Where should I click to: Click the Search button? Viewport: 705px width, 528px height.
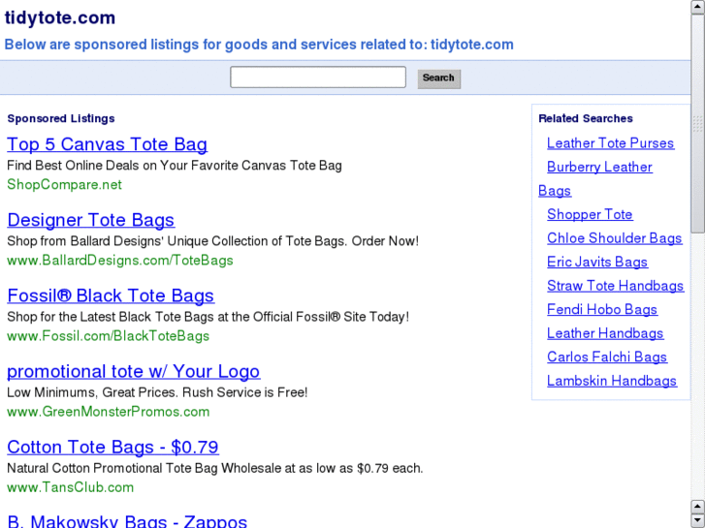pyautogui.click(x=439, y=78)
